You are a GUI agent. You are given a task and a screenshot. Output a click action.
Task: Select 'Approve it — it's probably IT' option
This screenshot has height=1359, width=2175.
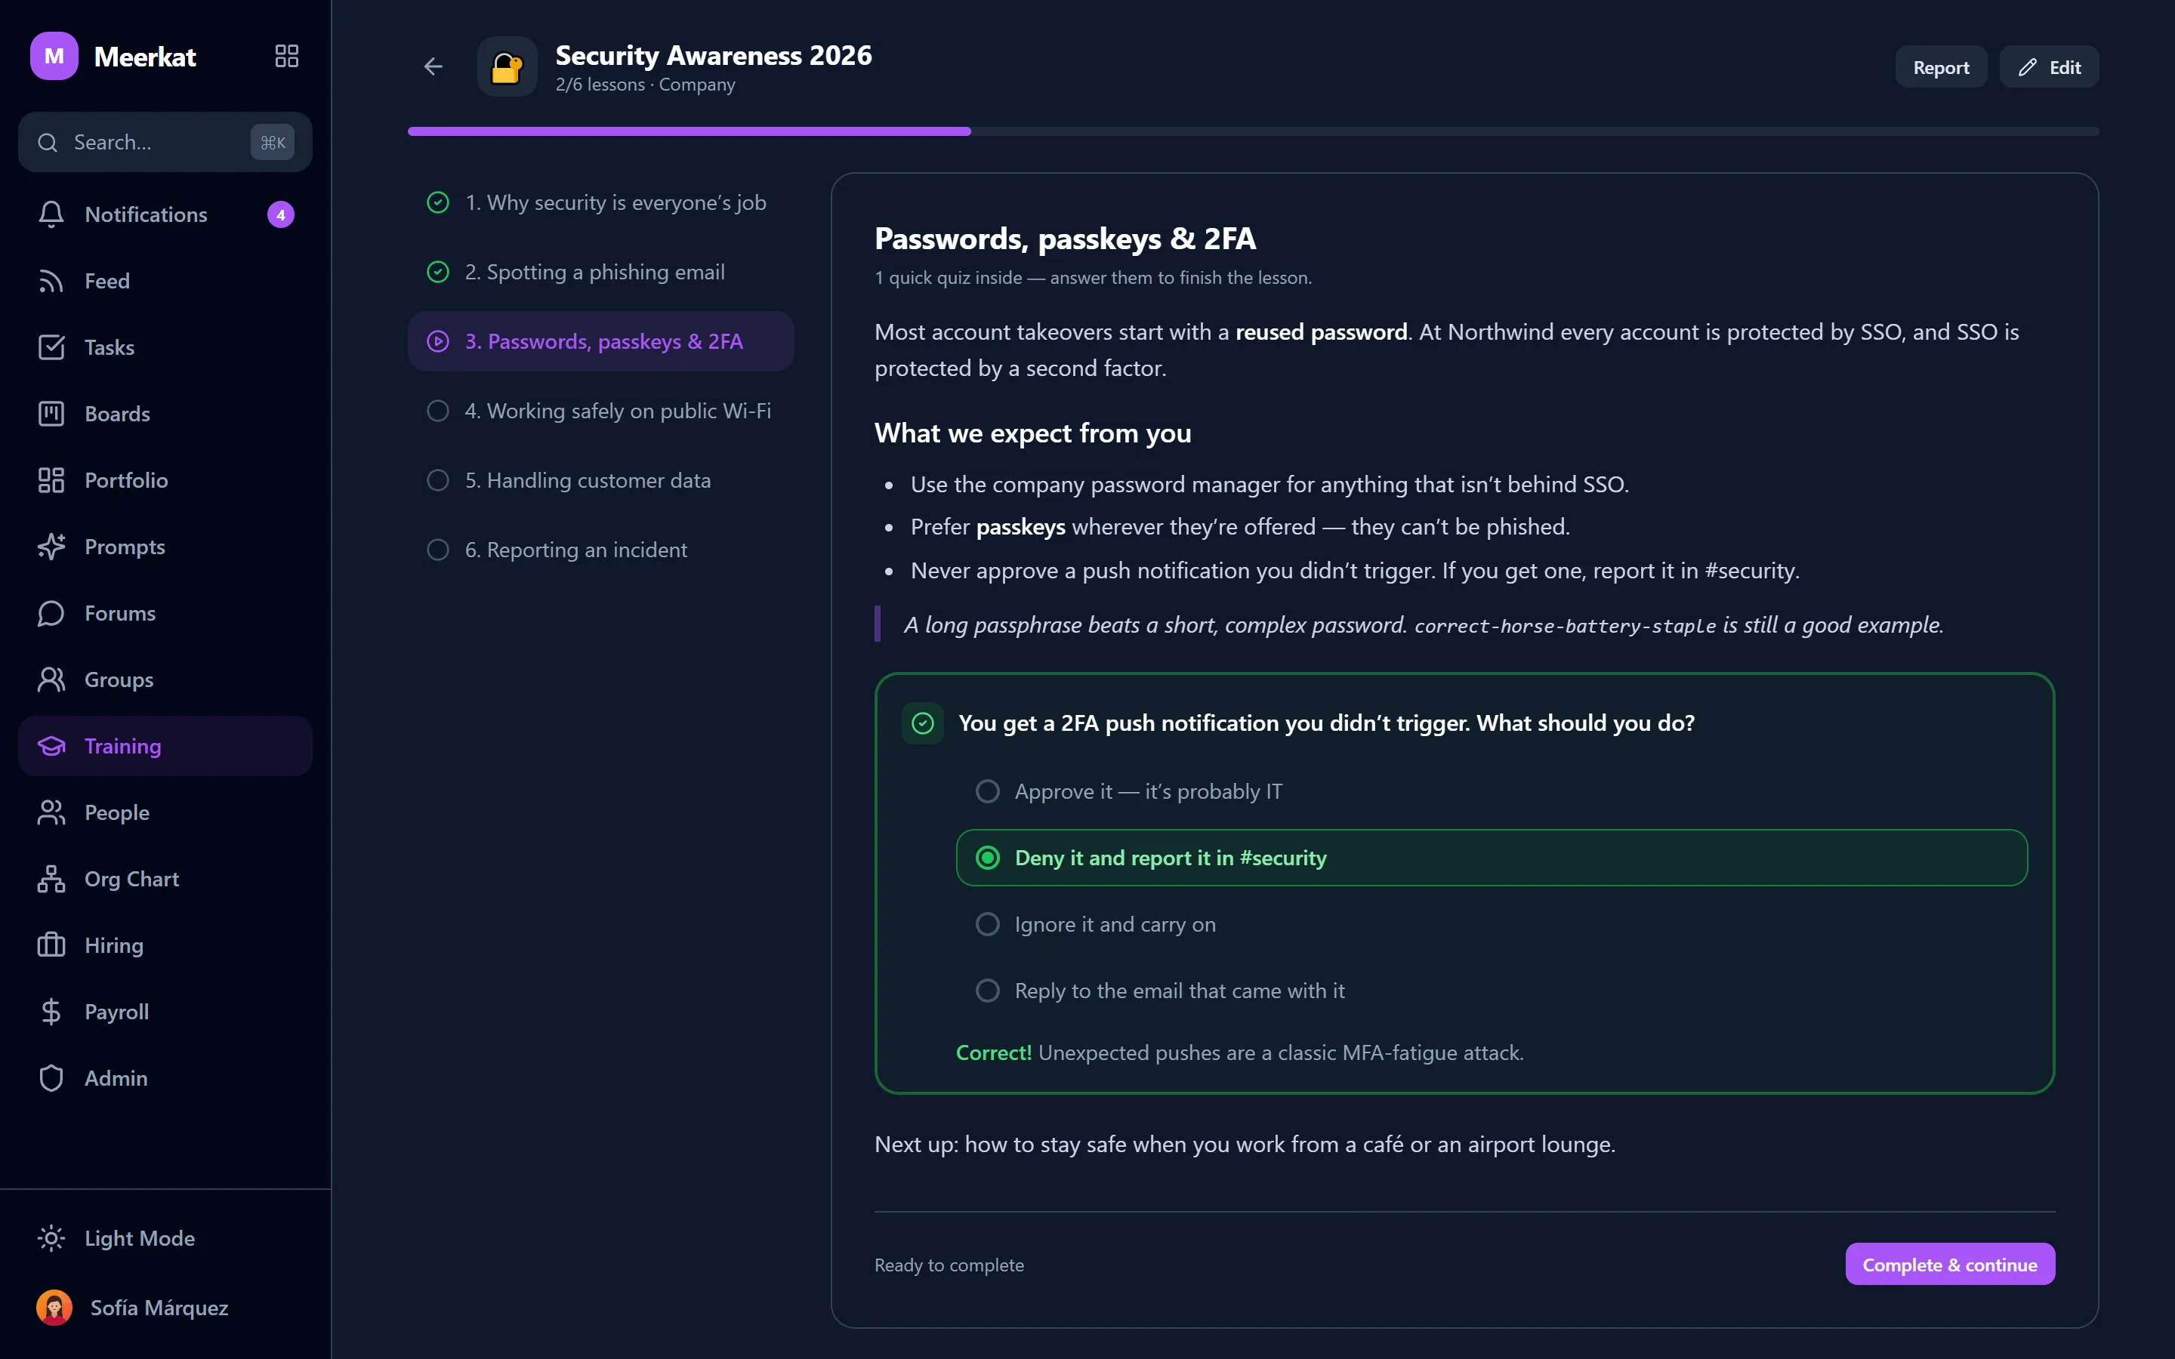click(1491, 791)
